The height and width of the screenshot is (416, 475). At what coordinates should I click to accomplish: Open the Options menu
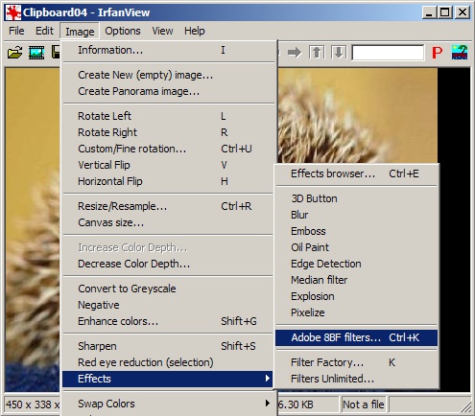coord(123,31)
